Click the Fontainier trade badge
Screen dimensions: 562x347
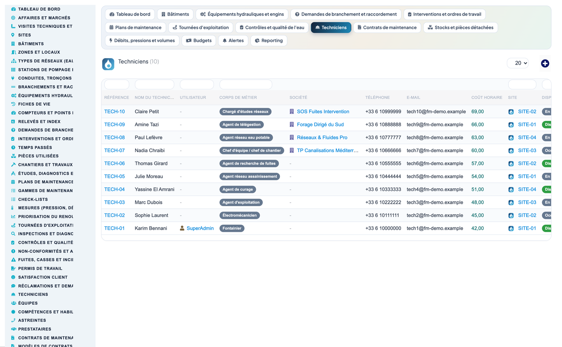[232, 228]
